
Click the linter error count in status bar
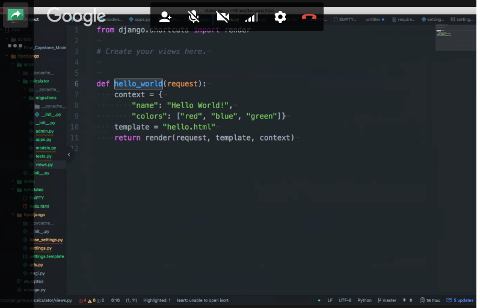click(83, 300)
